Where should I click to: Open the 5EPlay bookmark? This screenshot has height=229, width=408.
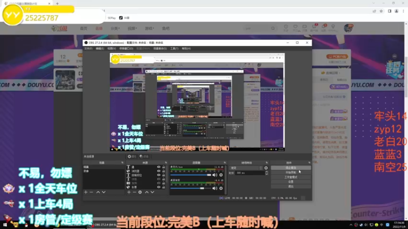coord(112,18)
